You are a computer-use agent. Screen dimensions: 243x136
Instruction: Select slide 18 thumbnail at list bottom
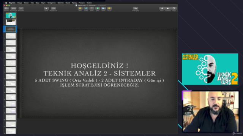point(11,131)
